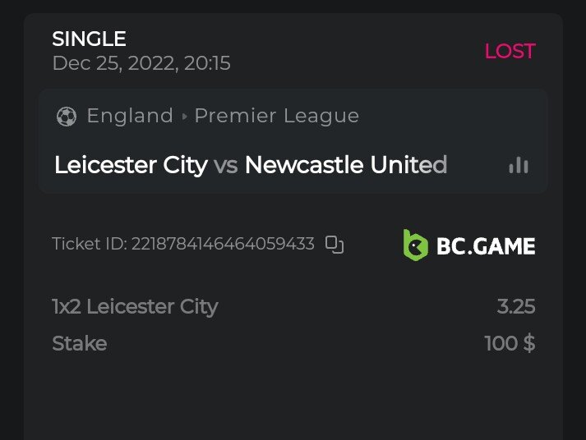The image size is (586, 440).
Task: Click the 100 $ stake amount
Action: (510, 343)
